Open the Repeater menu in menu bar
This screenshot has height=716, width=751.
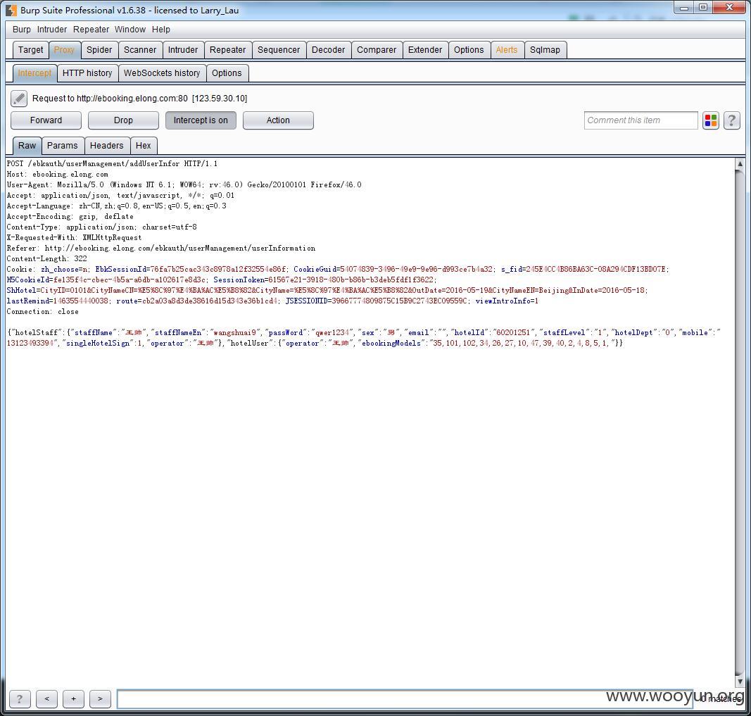coord(91,29)
